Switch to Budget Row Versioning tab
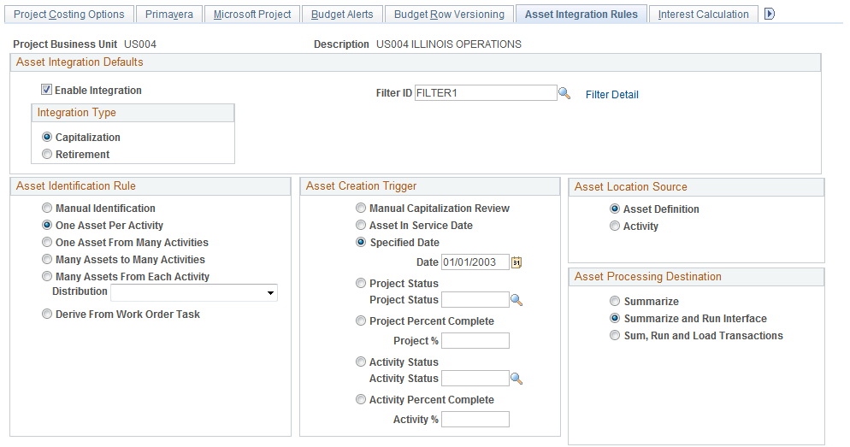850x447 pixels. pyautogui.click(x=450, y=15)
